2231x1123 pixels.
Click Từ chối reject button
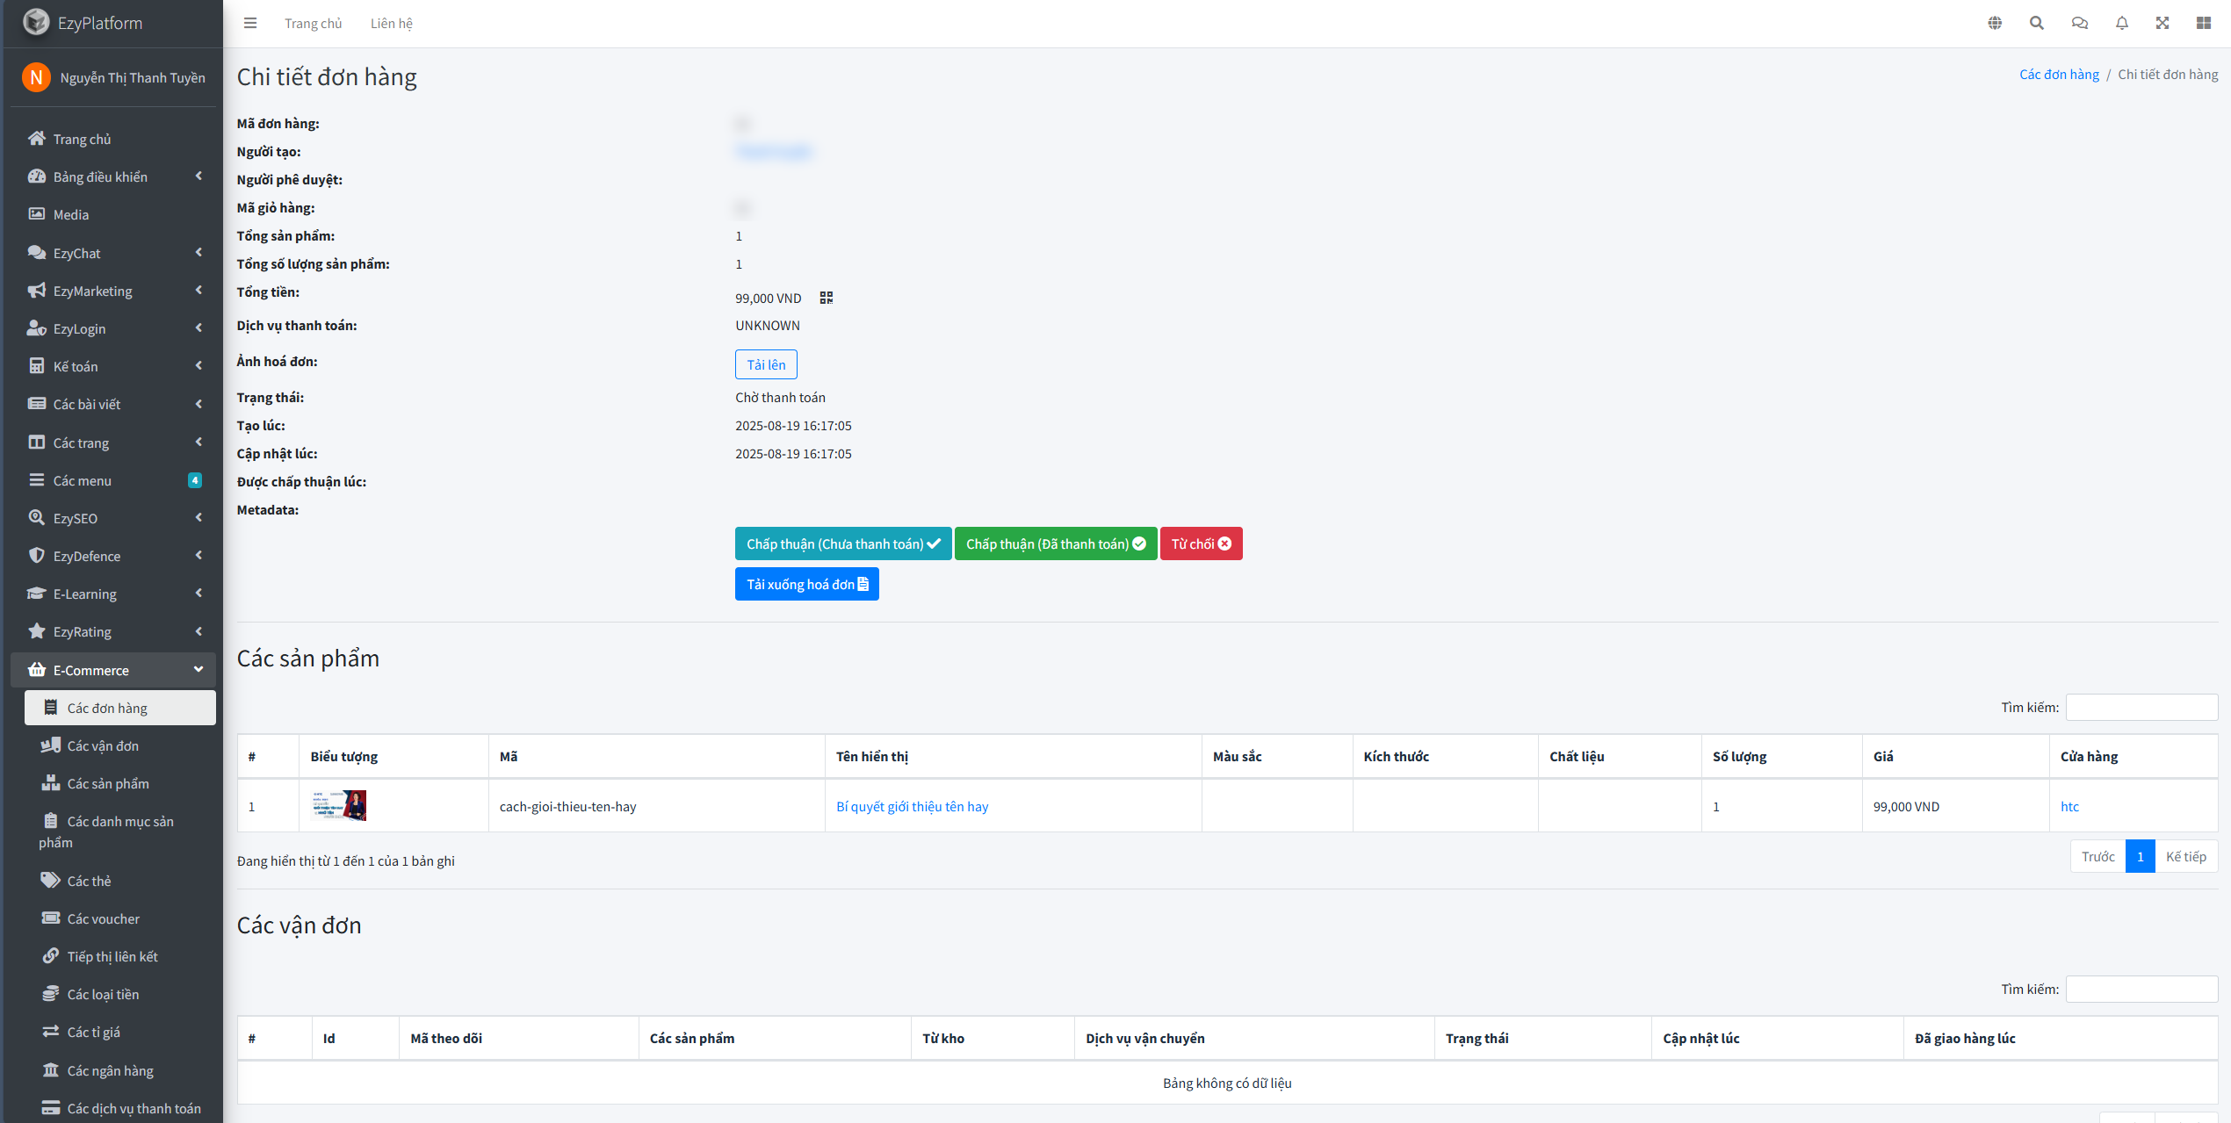coord(1201,544)
